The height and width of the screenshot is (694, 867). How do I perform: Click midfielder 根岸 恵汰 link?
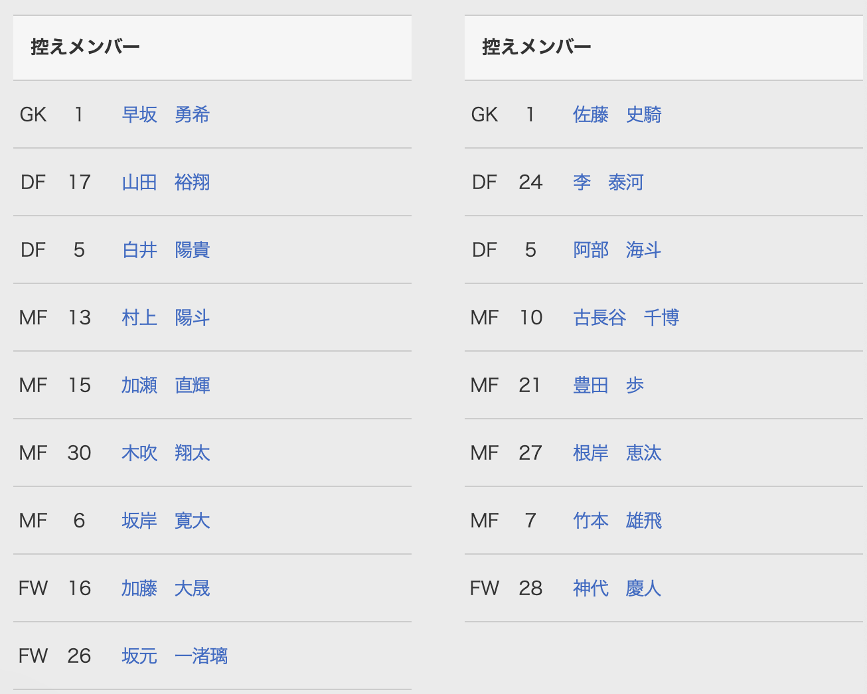617,453
